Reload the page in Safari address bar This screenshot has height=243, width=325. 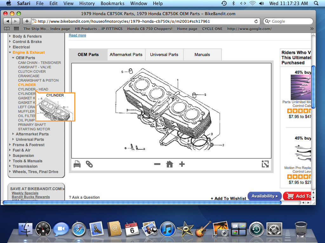[x=256, y=22]
